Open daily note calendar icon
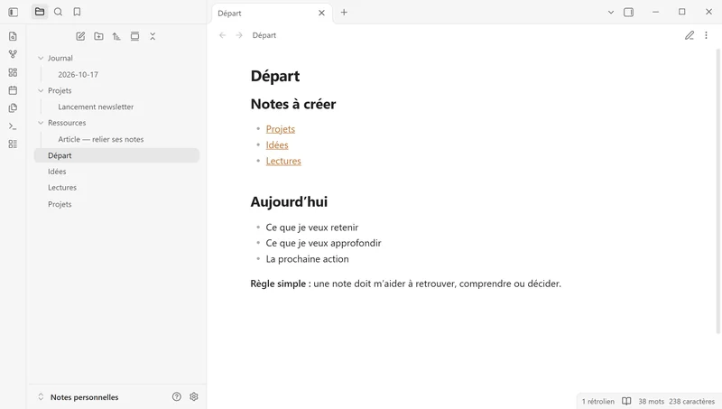The width and height of the screenshot is (722, 409). point(13,90)
